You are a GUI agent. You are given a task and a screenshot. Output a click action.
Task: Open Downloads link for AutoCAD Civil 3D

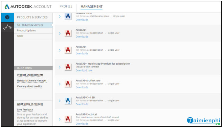[x=82, y=104]
